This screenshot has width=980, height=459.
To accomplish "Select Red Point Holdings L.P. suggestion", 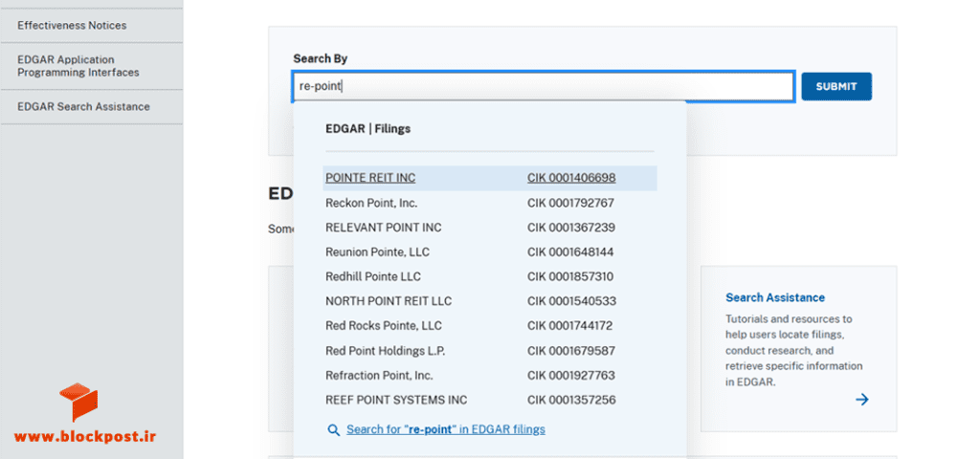I will (385, 351).
